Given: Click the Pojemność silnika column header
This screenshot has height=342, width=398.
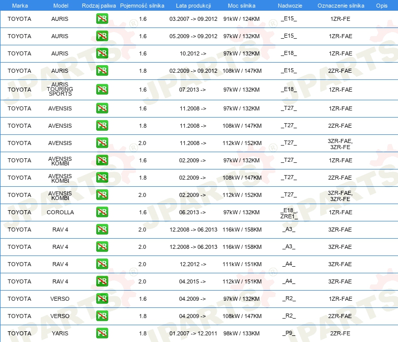Looking at the screenshot, I should pyautogui.click(x=142, y=6).
